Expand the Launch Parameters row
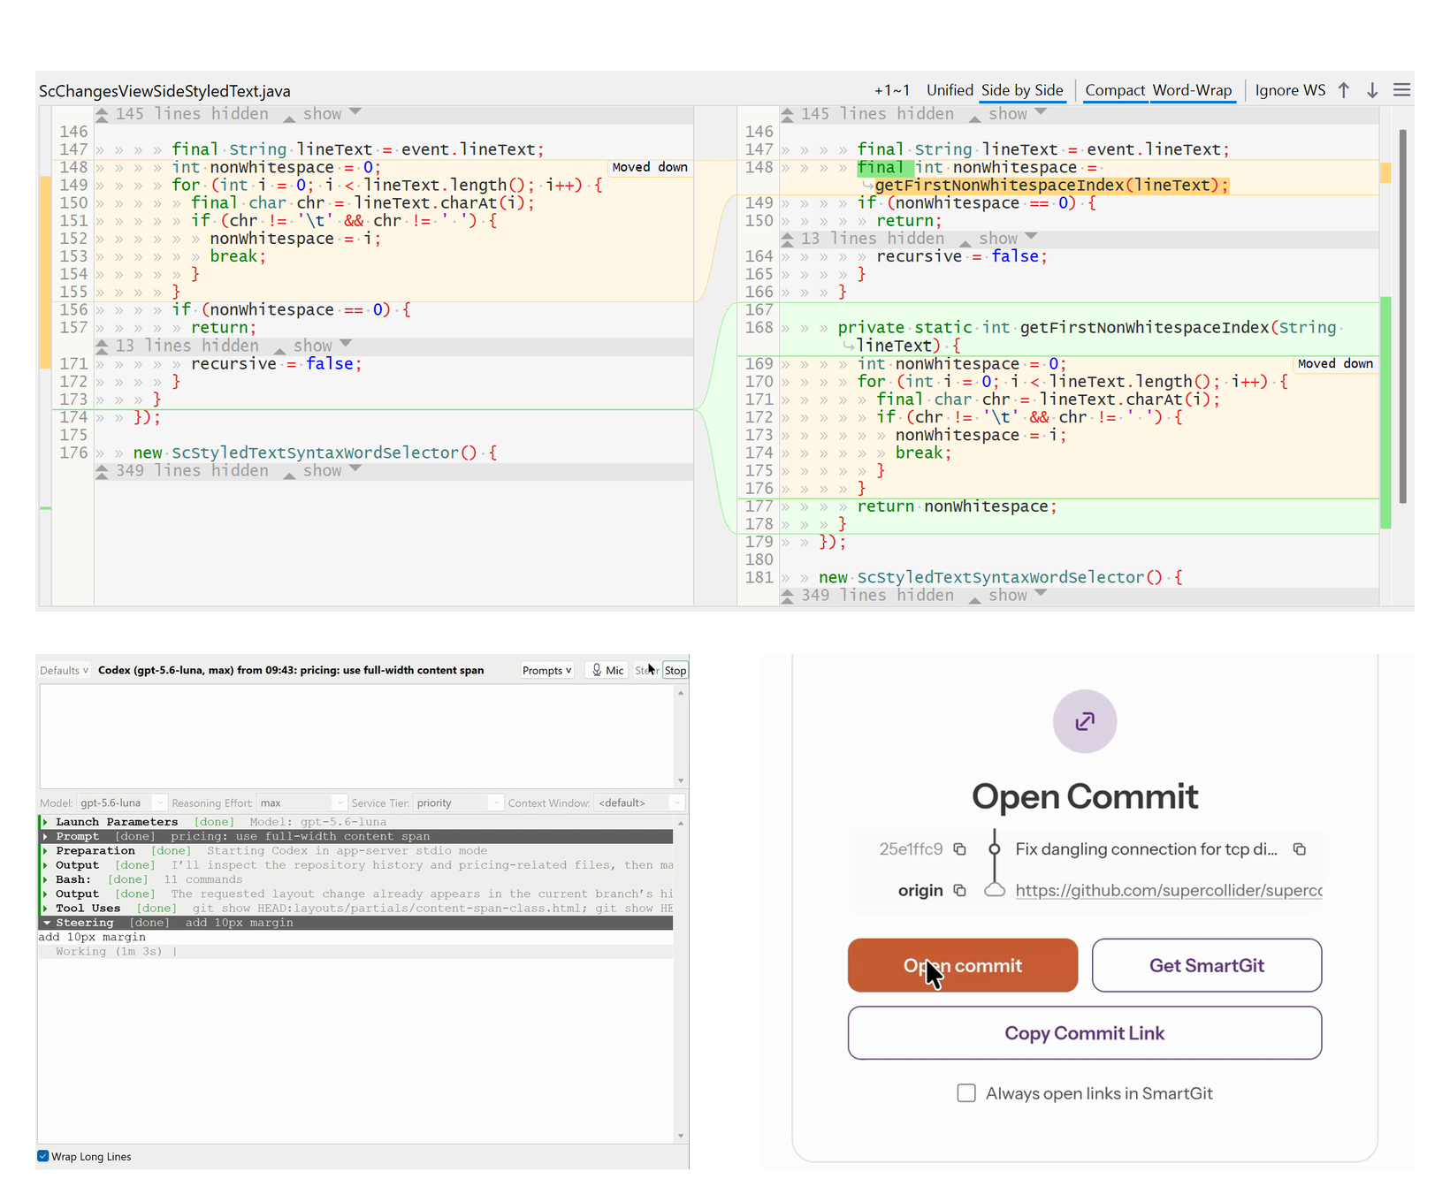Viewport: 1450px width, 1202px height. coord(45,822)
